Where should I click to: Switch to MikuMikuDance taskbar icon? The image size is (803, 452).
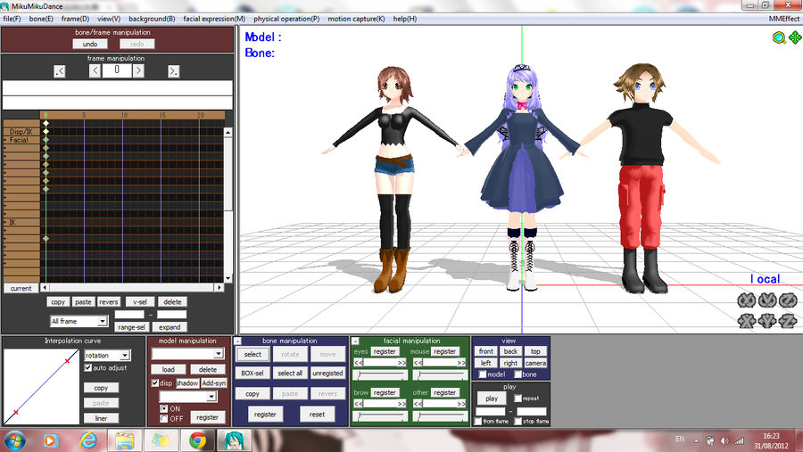coord(234,440)
